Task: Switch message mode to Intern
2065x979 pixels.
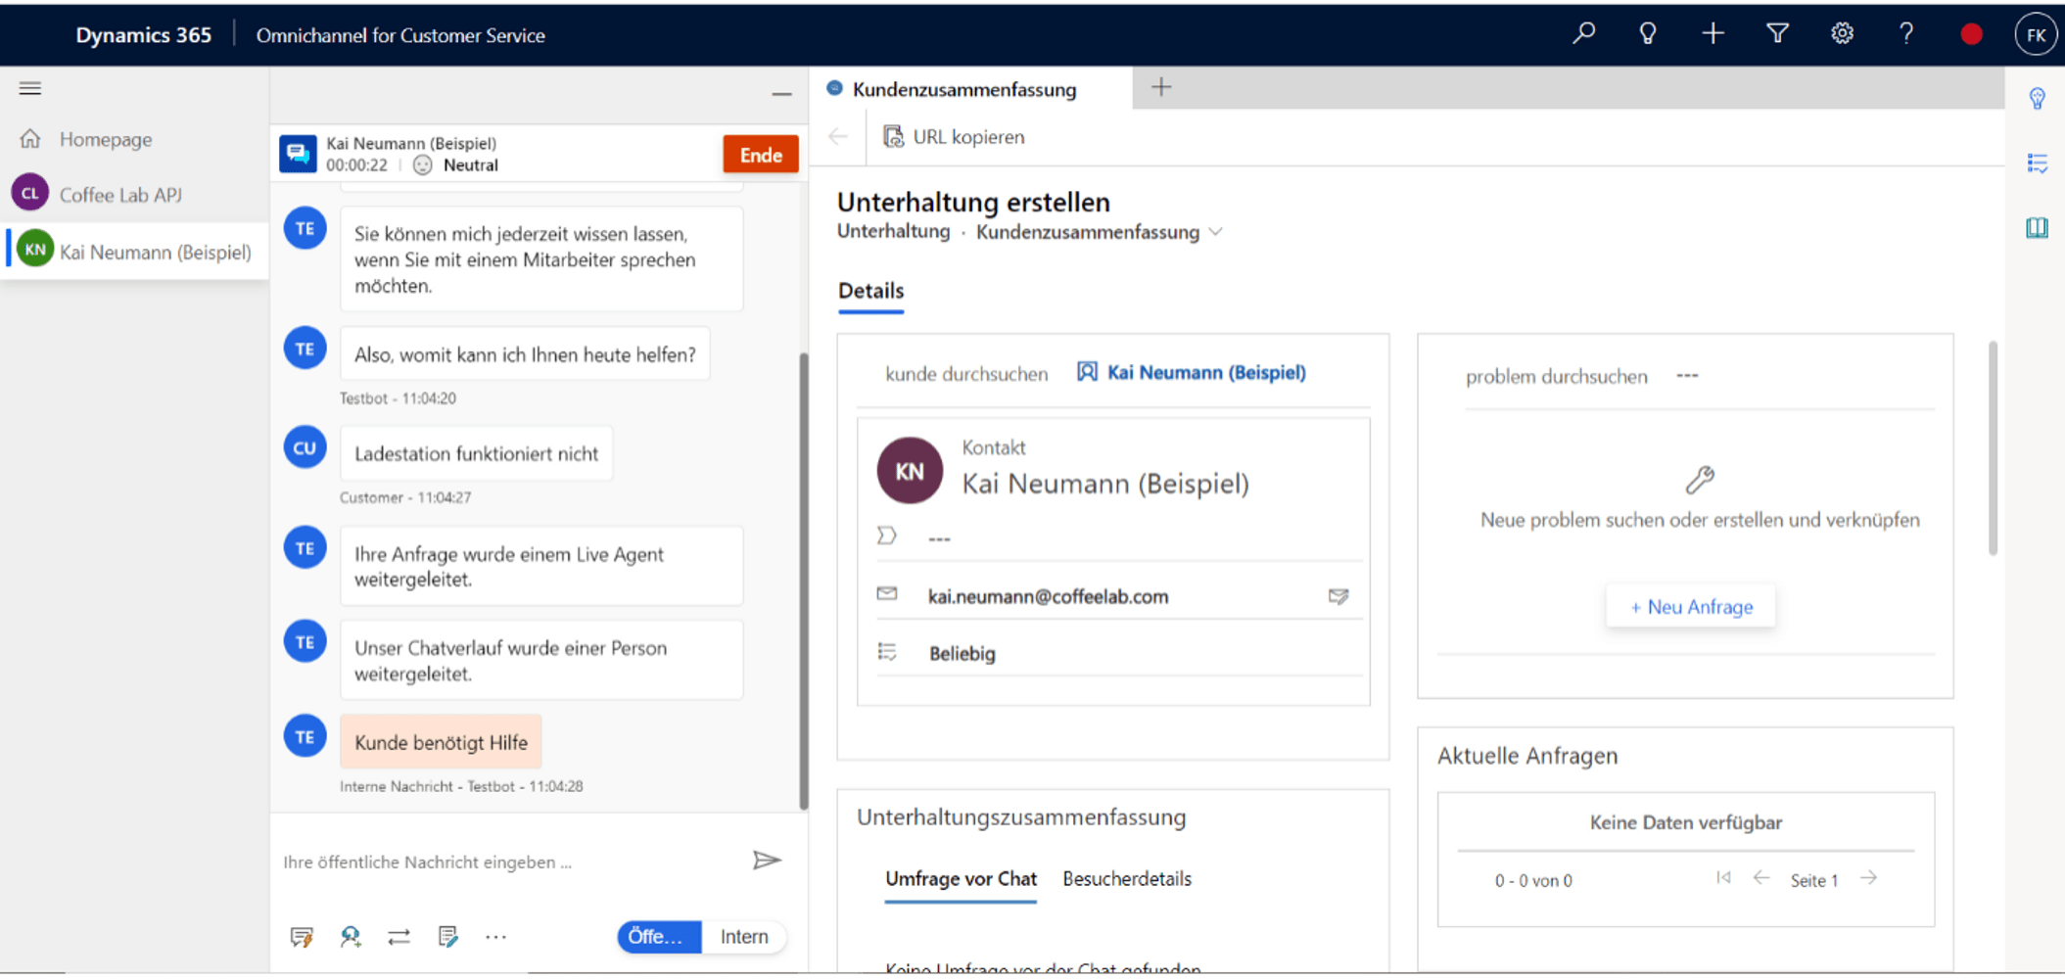Action: coord(744,937)
